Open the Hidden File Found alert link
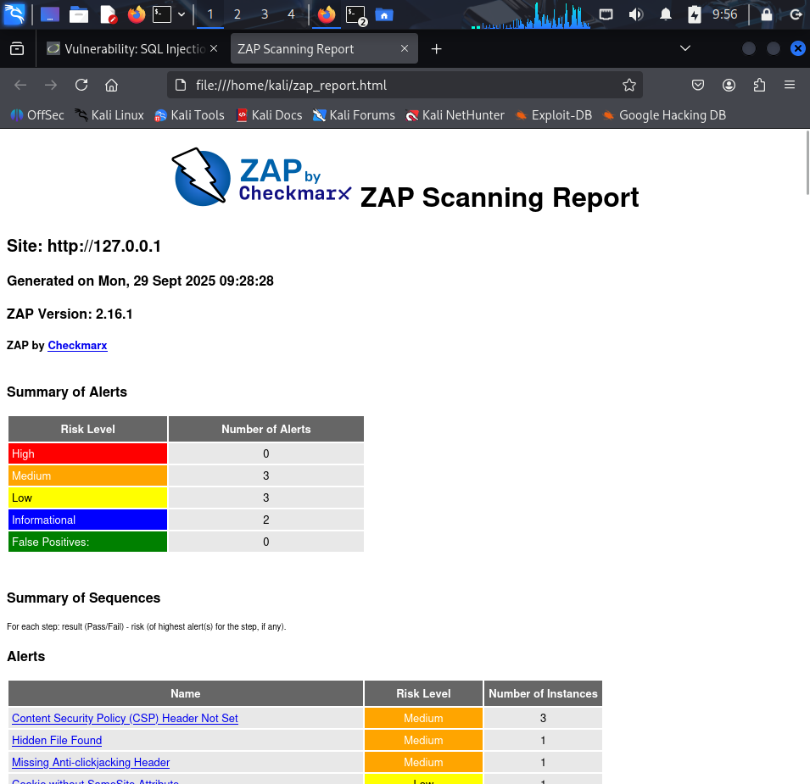Screen dimensions: 810x784 click(x=57, y=740)
